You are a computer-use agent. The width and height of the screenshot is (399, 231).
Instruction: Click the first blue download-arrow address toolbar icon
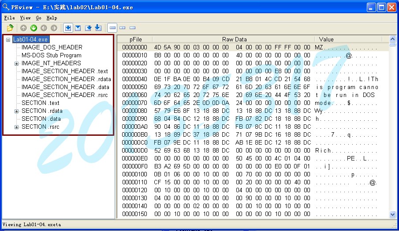tap(68, 28)
